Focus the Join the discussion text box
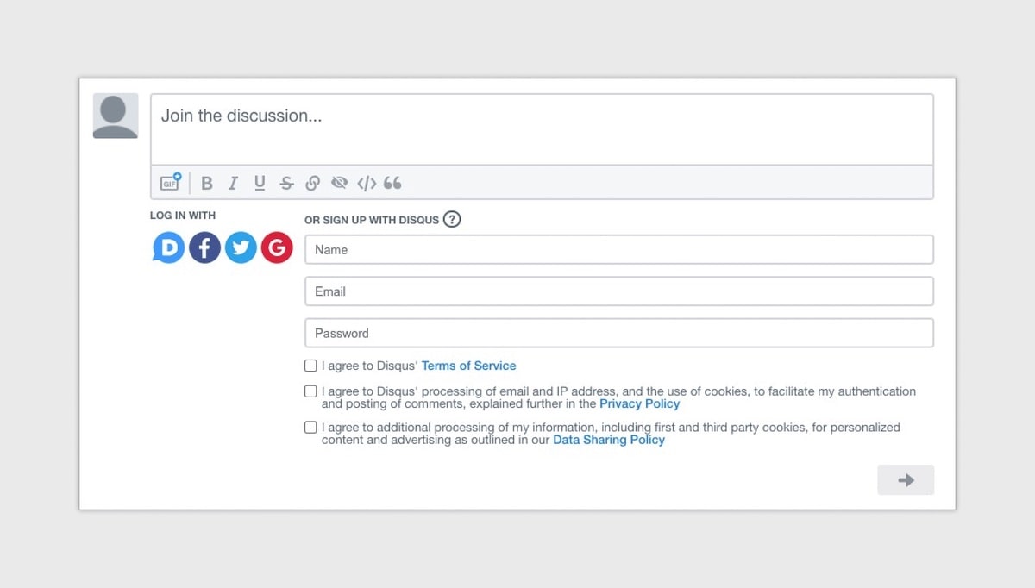Image resolution: width=1035 pixels, height=588 pixels. (x=542, y=129)
